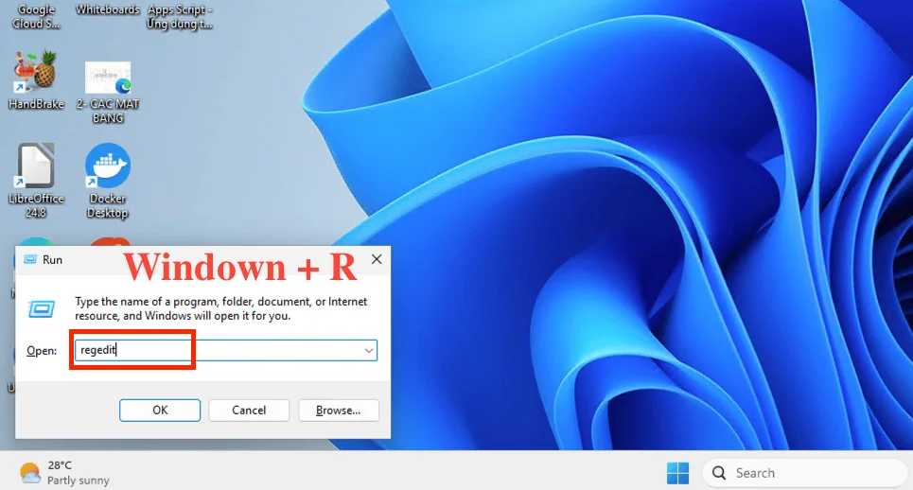This screenshot has width=913, height=490.
Task: Click the Run program icon beside the description
Action: click(42, 309)
